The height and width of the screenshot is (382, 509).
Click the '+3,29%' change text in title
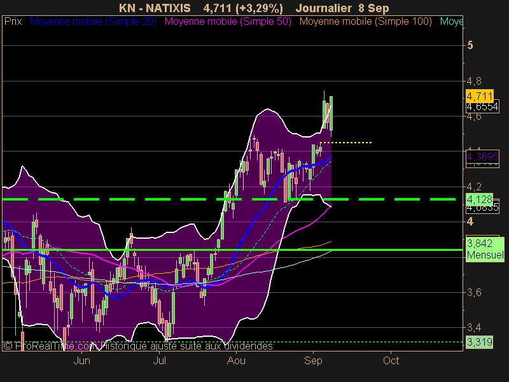coord(260,8)
